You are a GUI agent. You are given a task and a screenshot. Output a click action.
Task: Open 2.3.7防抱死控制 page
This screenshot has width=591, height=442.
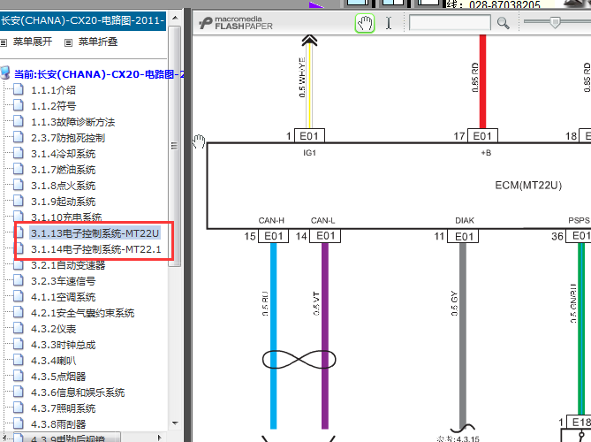(x=68, y=138)
